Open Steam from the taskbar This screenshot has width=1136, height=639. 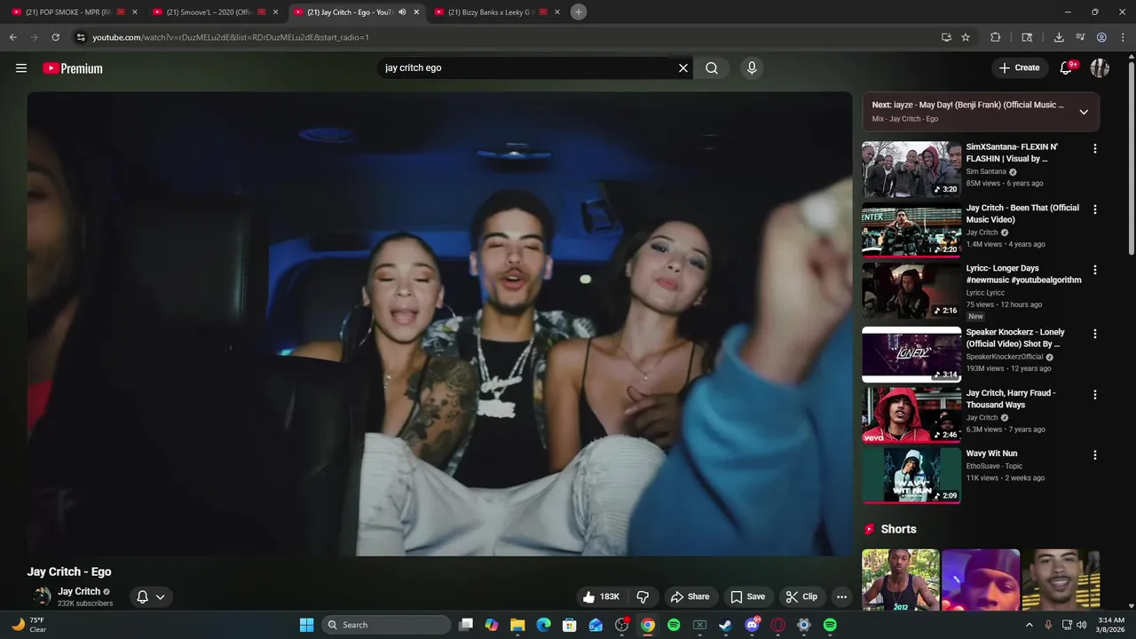click(x=725, y=625)
